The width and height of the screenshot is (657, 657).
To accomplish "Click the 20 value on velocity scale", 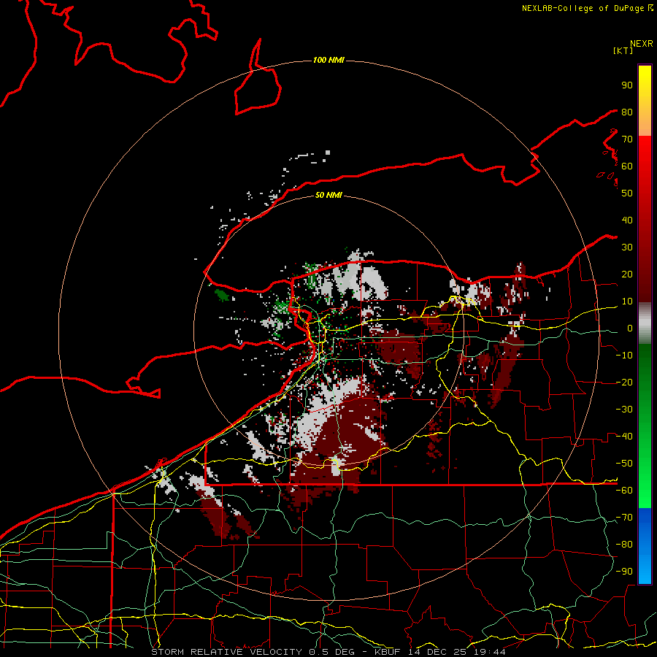I will pos(627,274).
